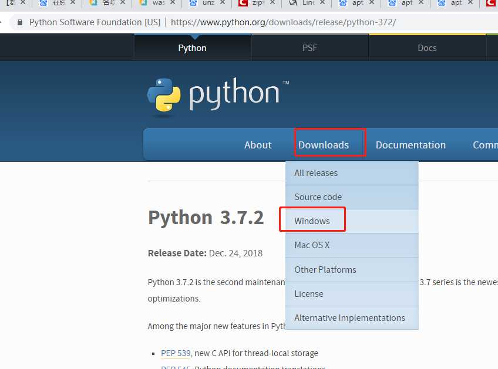The image size is (498, 369).
Task: Choose 'Alternative Implementations' from the Downloads dropdown
Action: pos(352,318)
